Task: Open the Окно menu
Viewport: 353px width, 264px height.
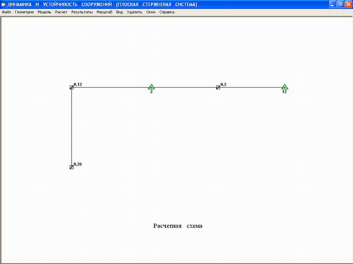Action: click(150, 12)
